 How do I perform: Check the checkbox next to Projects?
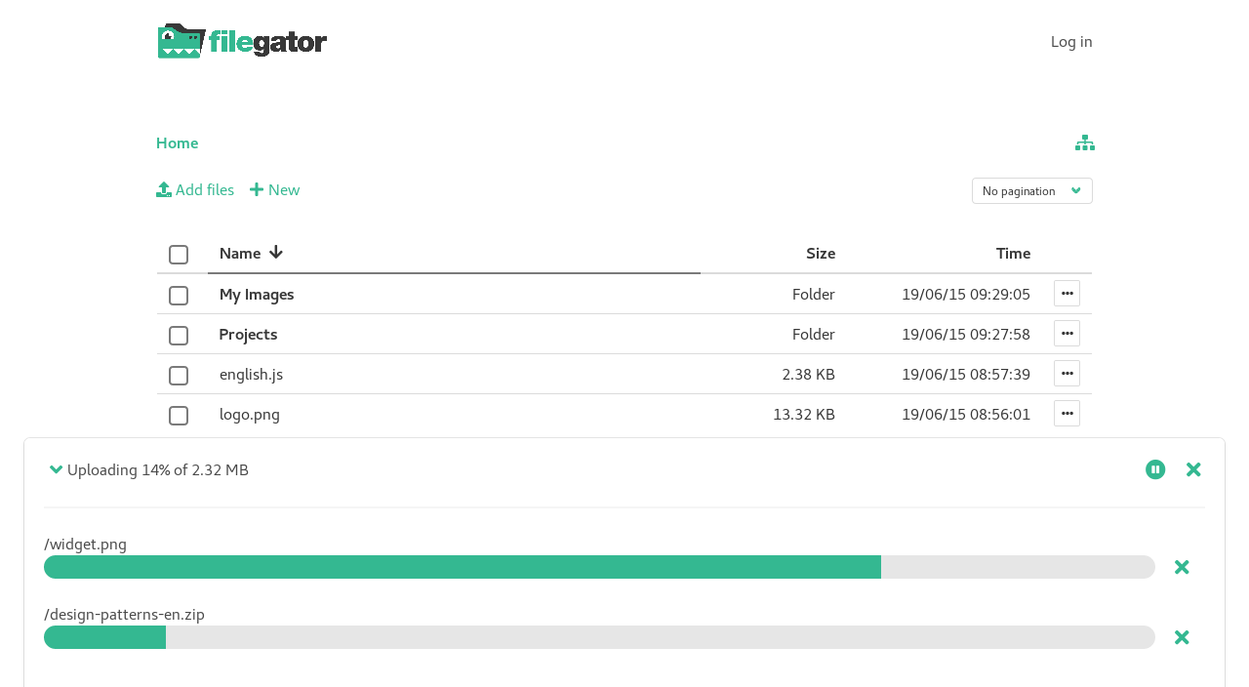[178, 336]
